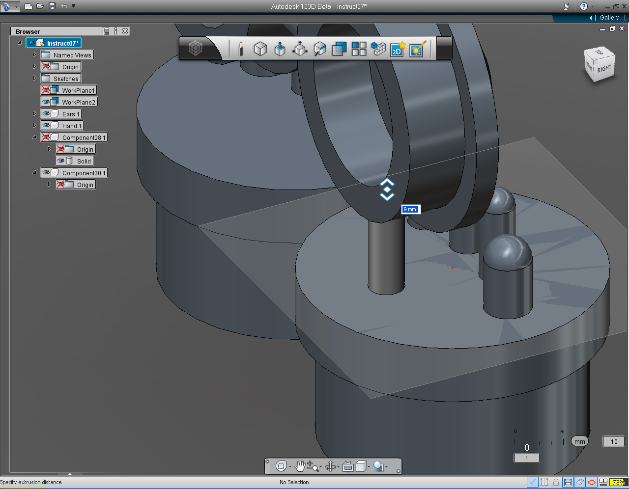Open the Gallery panel
The image size is (629, 489).
click(x=609, y=18)
